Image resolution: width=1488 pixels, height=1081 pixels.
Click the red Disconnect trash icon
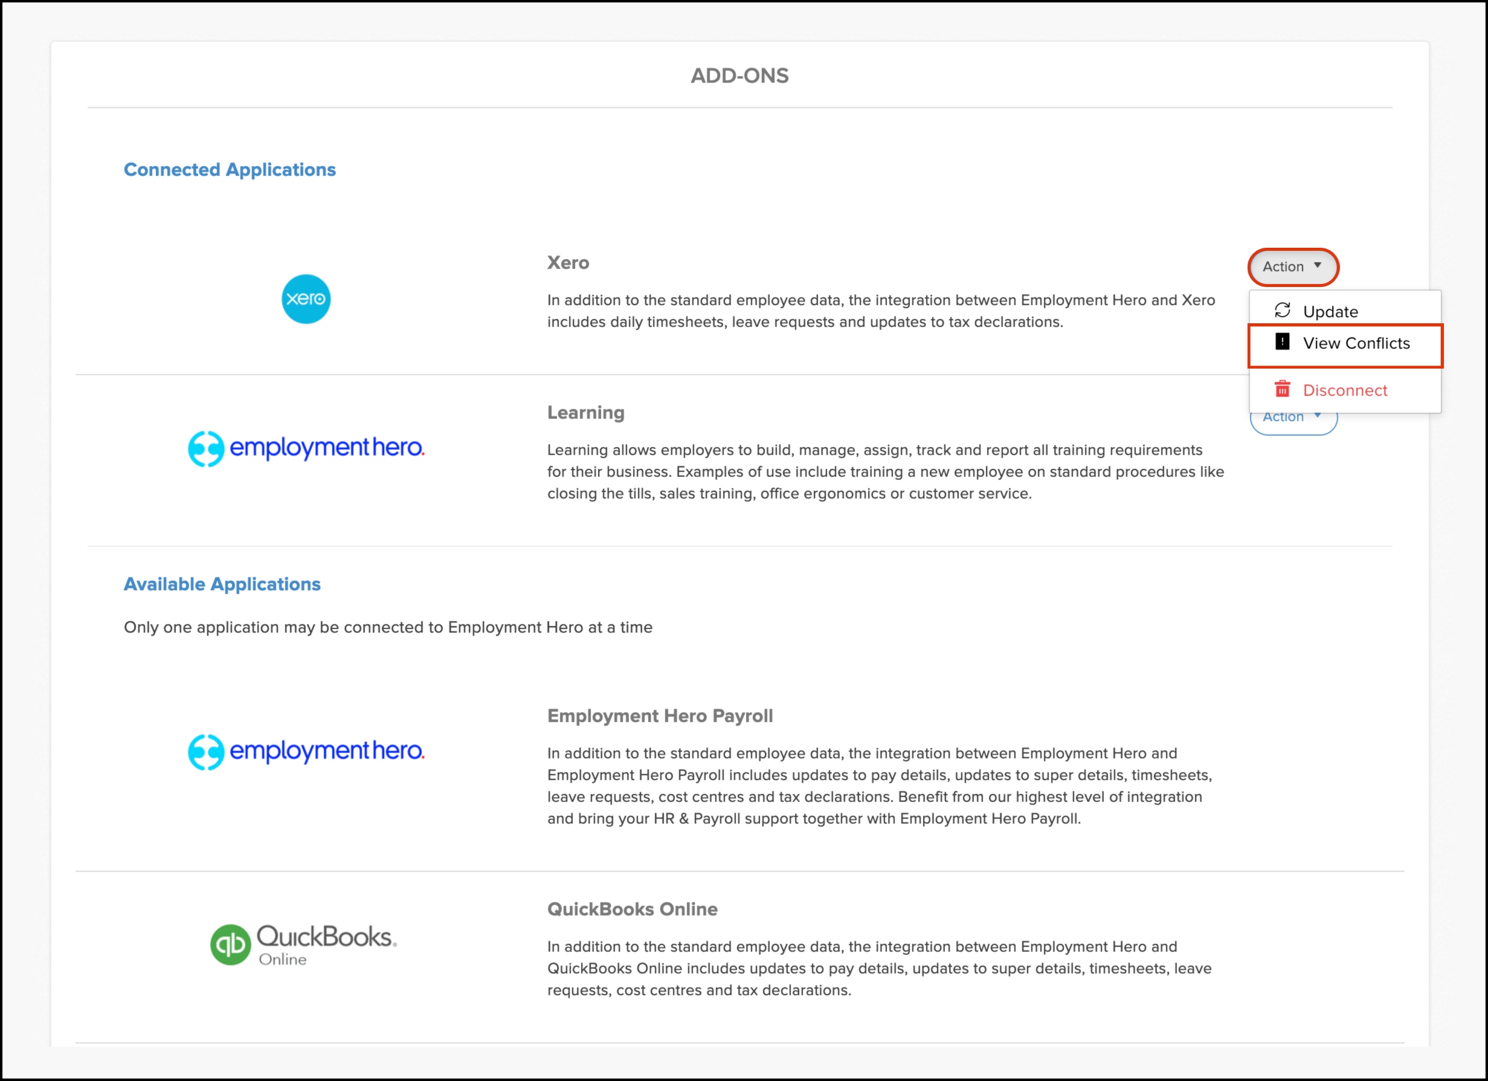[x=1282, y=390]
